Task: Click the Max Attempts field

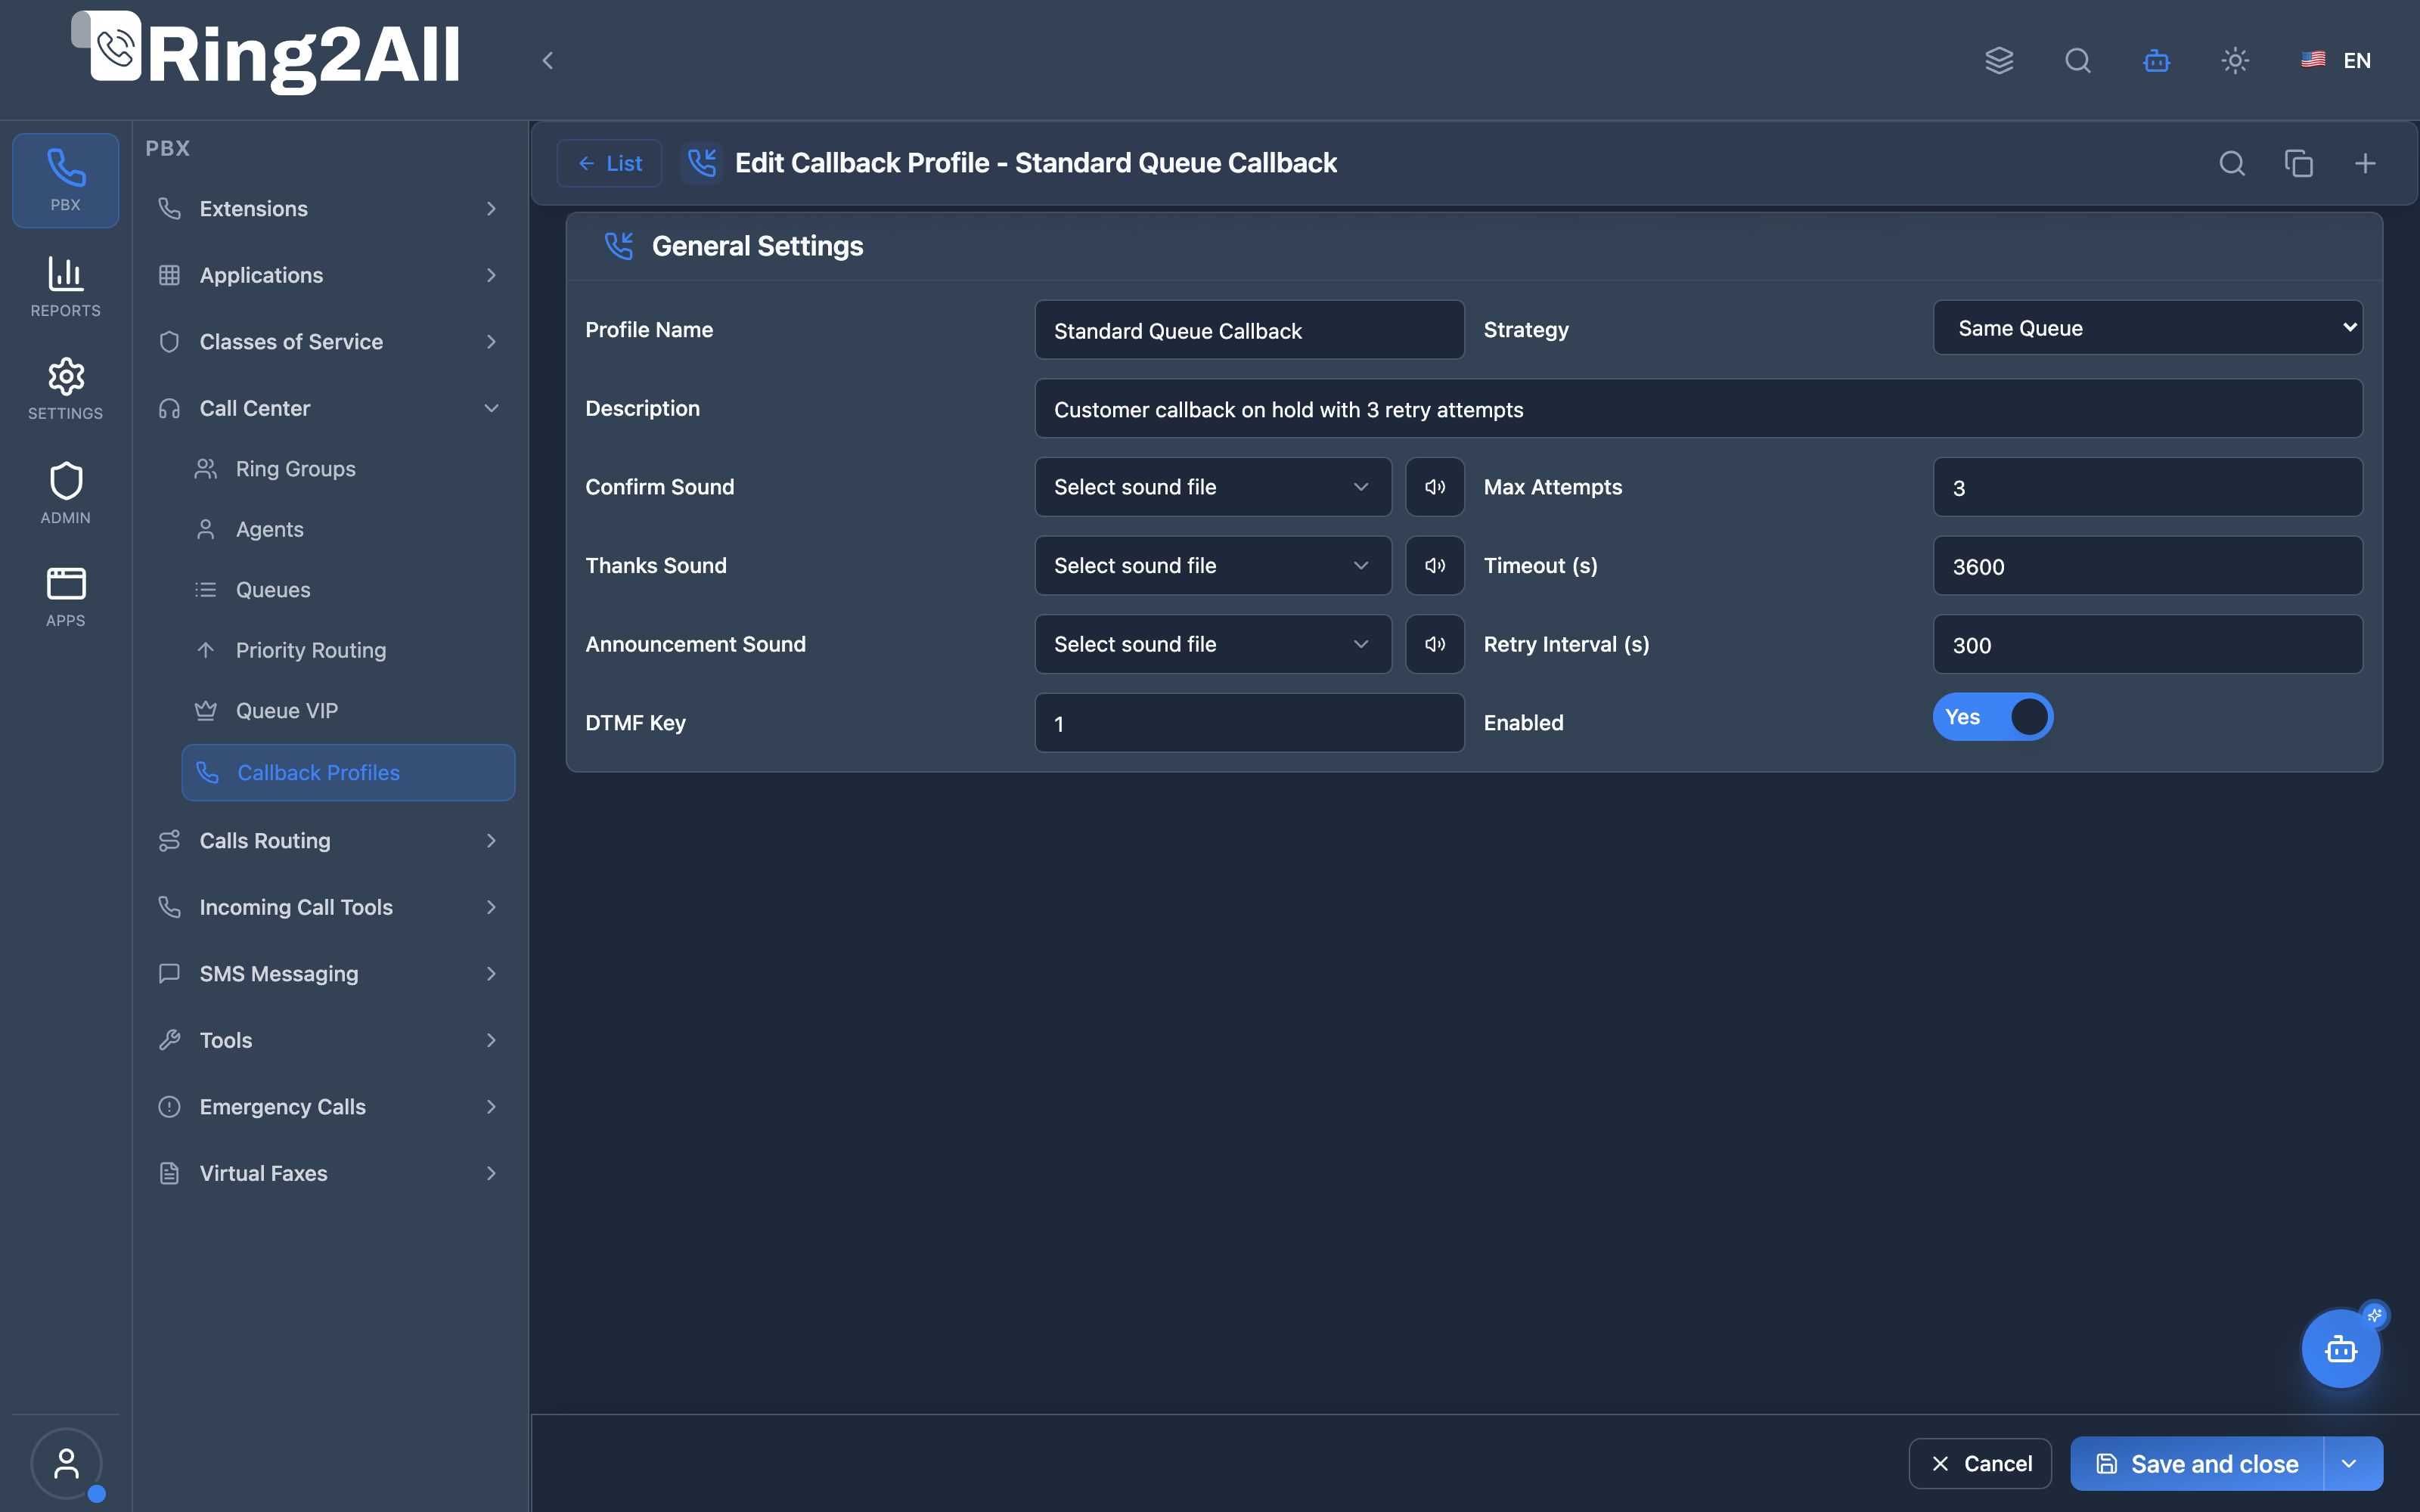Action: (2147, 487)
